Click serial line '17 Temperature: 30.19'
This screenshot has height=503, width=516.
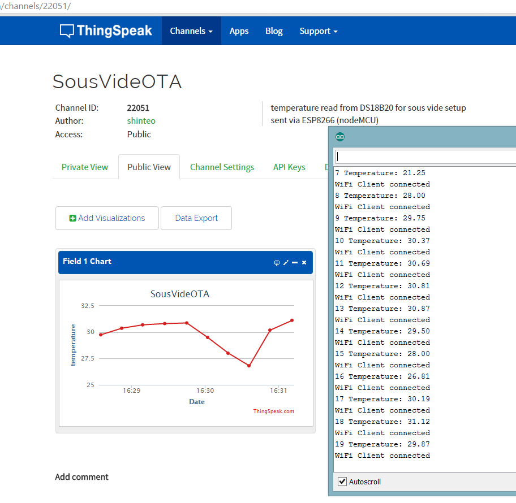[382, 399]
